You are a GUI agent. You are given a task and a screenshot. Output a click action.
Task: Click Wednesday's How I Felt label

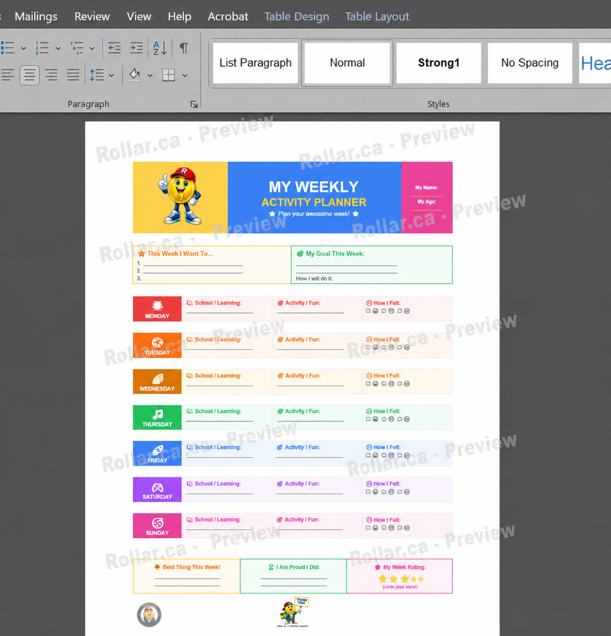[387, 376]
